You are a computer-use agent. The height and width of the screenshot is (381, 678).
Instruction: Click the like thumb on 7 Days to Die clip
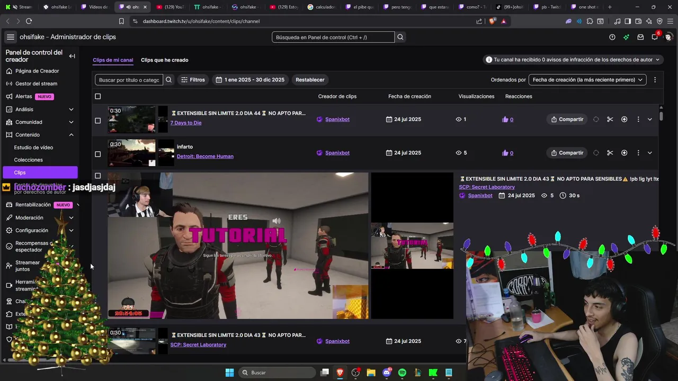click(x=505, y=120)
